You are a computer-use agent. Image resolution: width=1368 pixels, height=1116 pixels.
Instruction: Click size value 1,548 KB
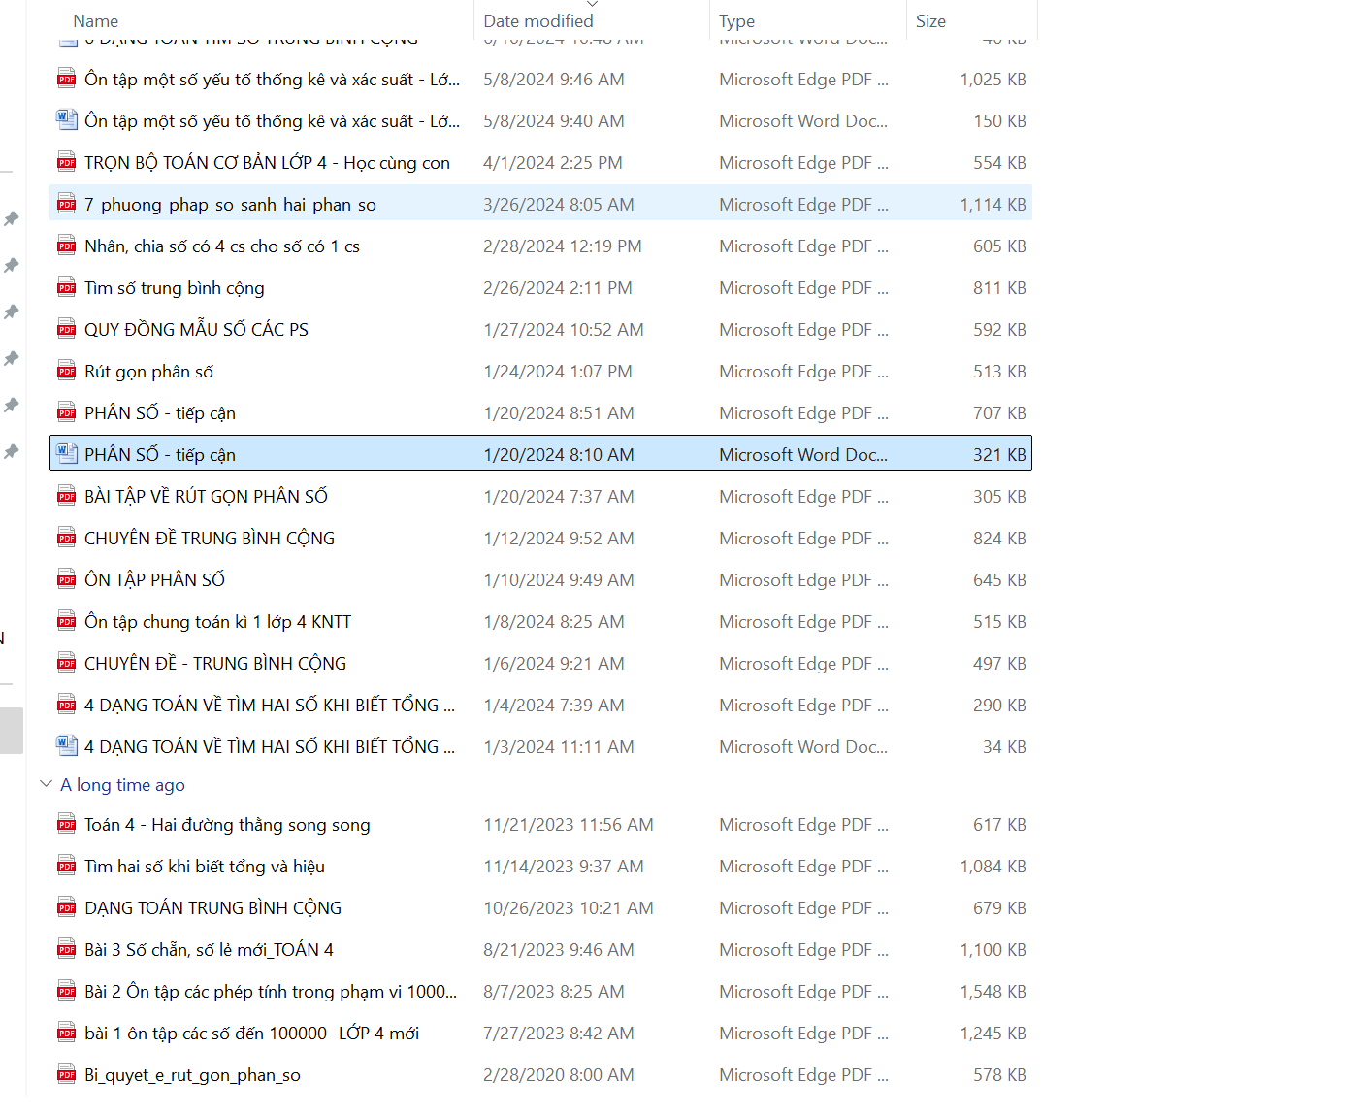click(x=993, y=992)
